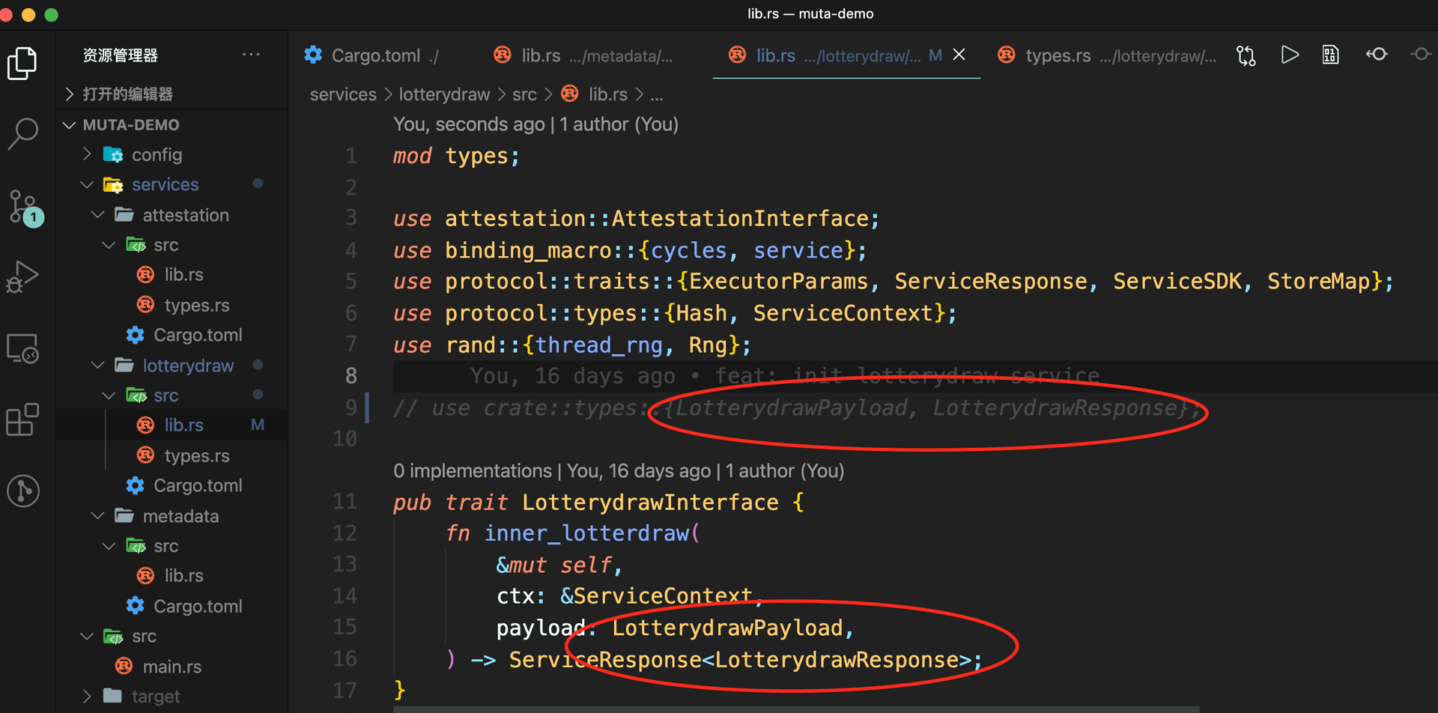Open types.rs under lotterydraw src

(x=196, y=455)
